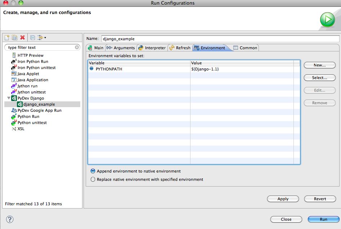This screenshot has width=341, height=229.
Task: Enable Replace native environment with specified environment
Action: 93,179
